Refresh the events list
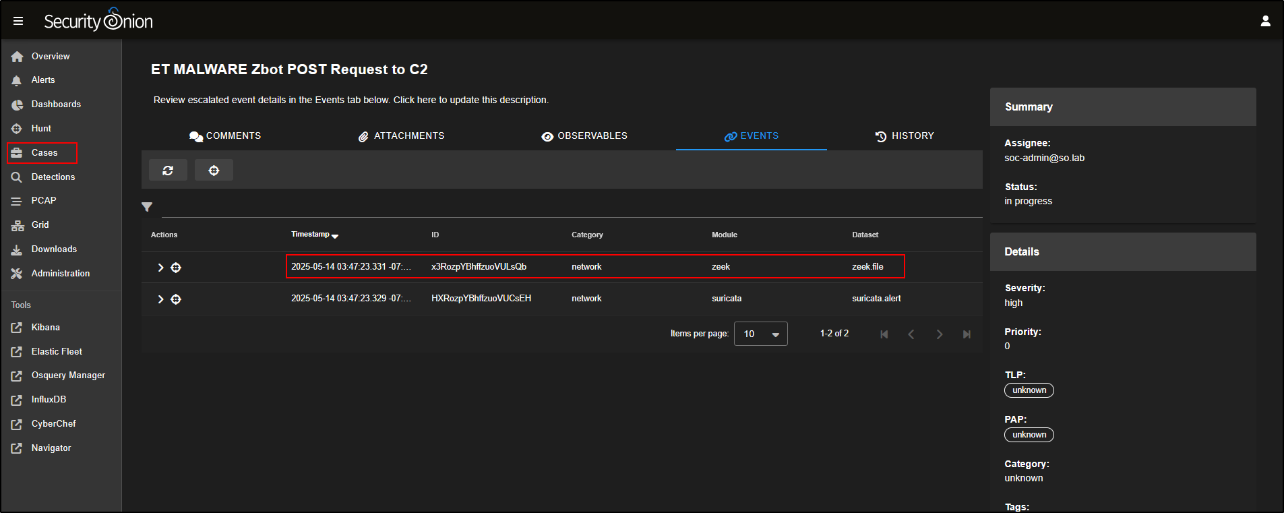The height and width of the screenshot is (513, 1284). pyautogui.click(x=168, y=171)
